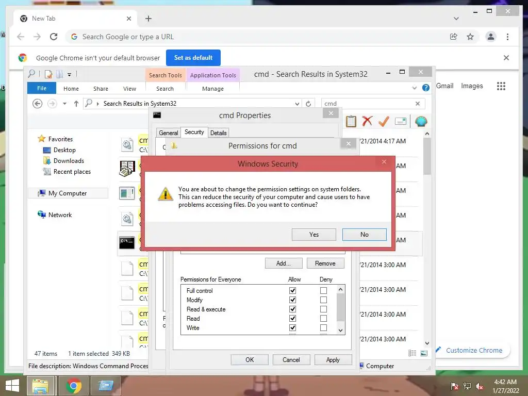The width and height of the screenshot is (528, 396).
Task: Check Deny box for Read & execute
Action: [x=324, y=309]
